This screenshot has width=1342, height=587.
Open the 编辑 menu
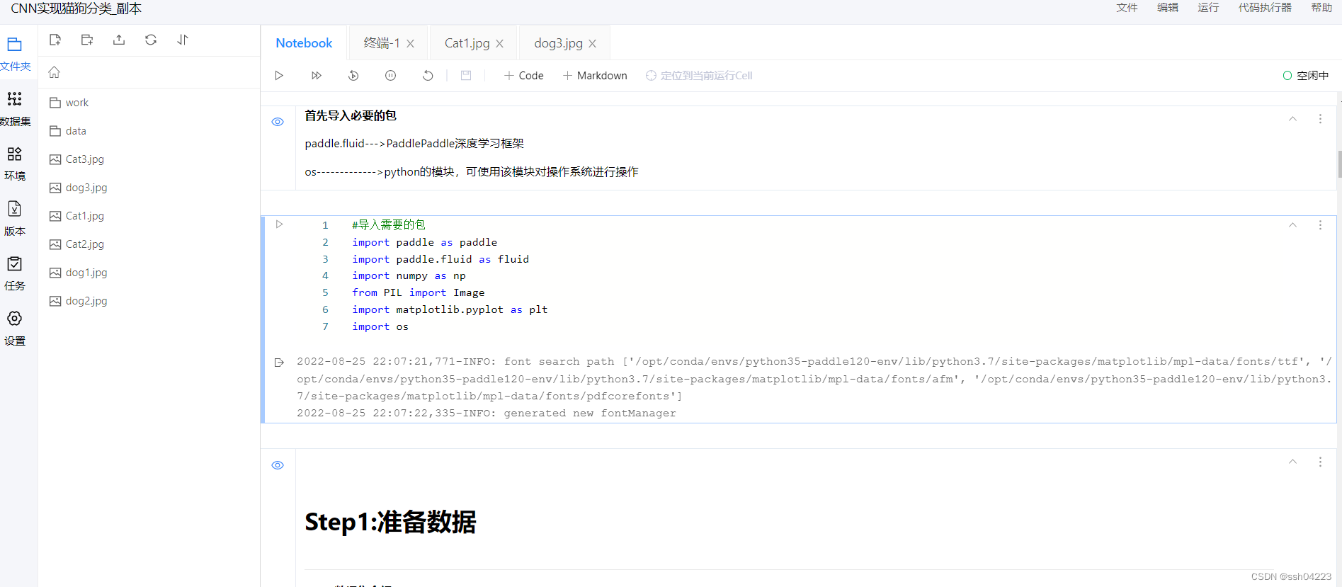click(x=1168, y=8)
